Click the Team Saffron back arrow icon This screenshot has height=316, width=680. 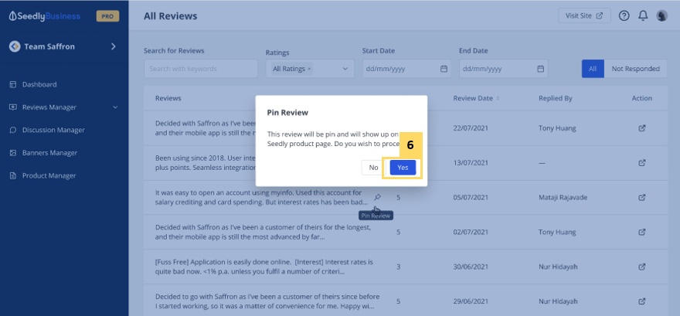click(15, 46)
